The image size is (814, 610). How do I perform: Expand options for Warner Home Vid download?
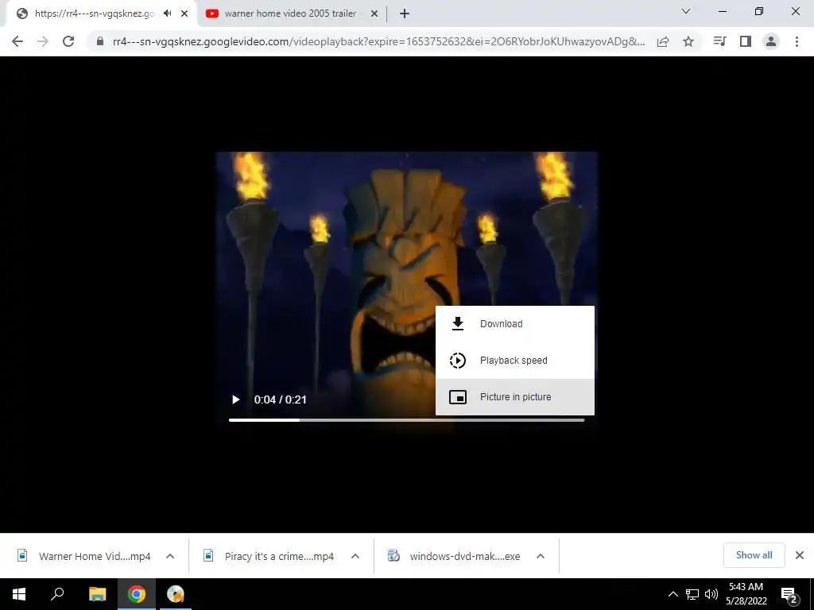pos(170,556)
